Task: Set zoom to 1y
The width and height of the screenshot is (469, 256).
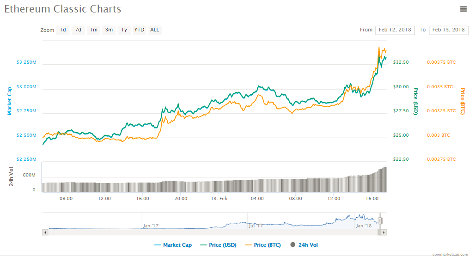Action: [124, 30]
